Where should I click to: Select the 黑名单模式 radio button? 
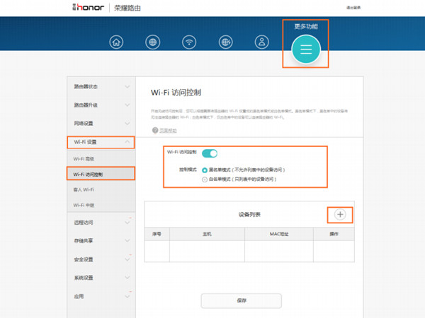coord(205,170)
